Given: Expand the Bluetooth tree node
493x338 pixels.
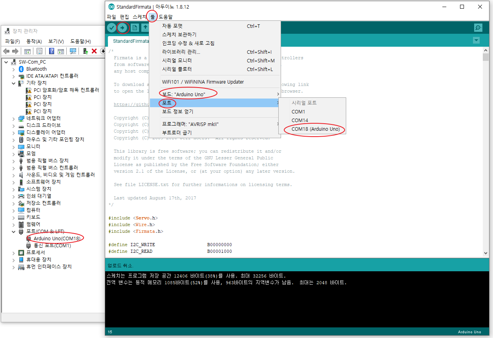Looking at the screenshot, I should click(13, 69).
